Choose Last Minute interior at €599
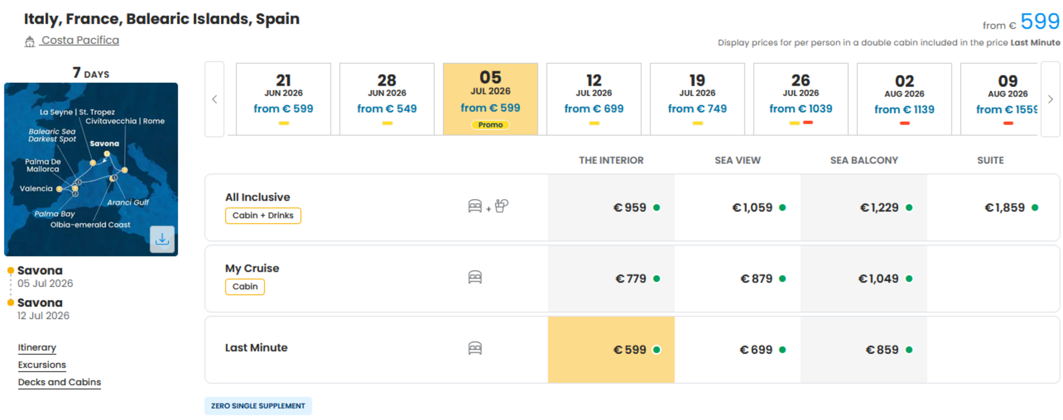 pyautogui.click(x=611, y=350)
